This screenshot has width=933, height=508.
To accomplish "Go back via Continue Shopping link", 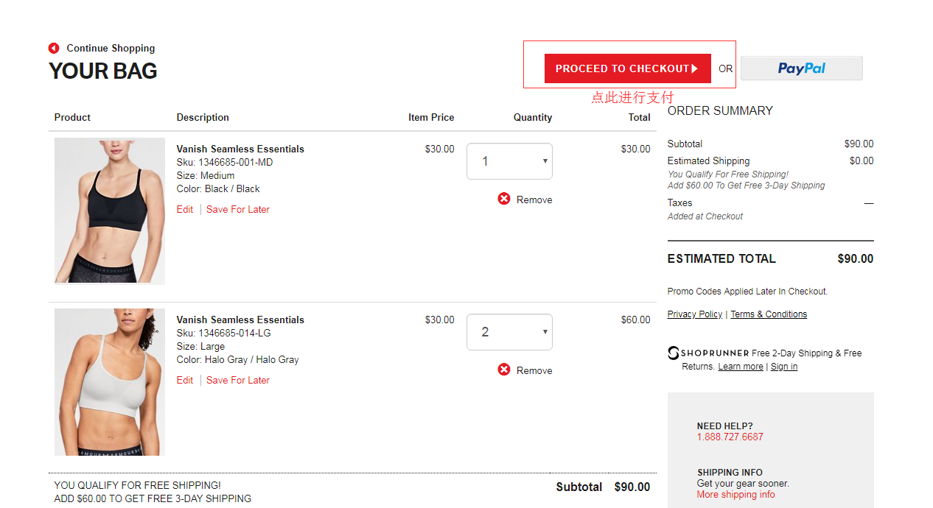I will (x=111, y=49).
